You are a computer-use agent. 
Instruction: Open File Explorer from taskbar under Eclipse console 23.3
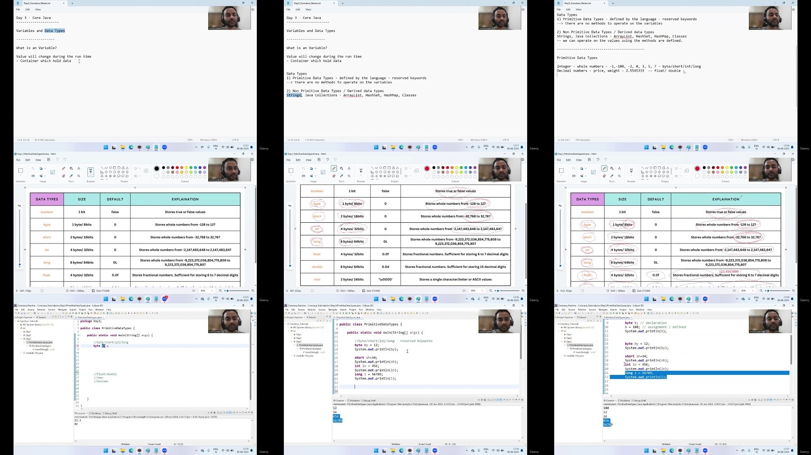(123, 450)
